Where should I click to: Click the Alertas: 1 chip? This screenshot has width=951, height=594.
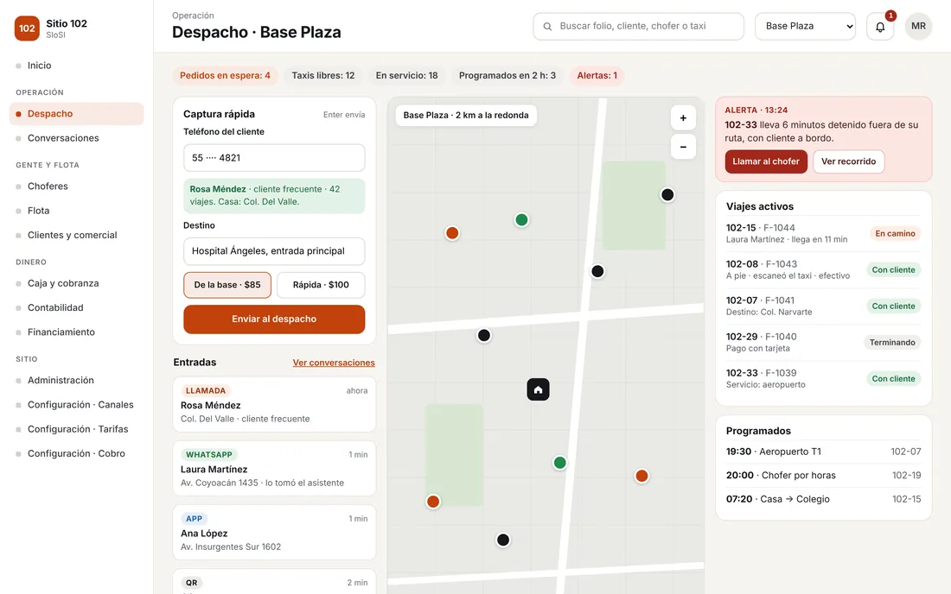[x=597, y=76]
